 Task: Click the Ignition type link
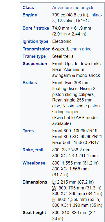35,41
